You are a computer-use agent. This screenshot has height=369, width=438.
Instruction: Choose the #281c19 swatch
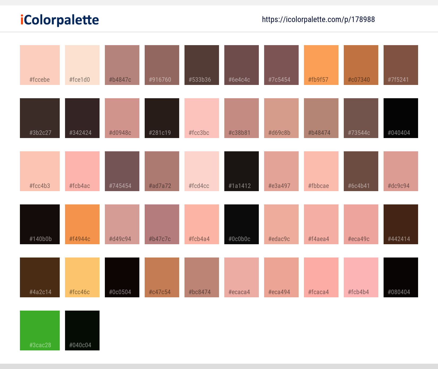[x=162, y=118]
